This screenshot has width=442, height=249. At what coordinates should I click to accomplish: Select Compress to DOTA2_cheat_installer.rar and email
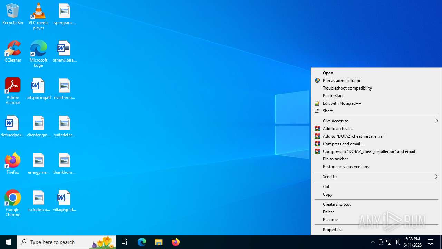click(x=376, y=151)
